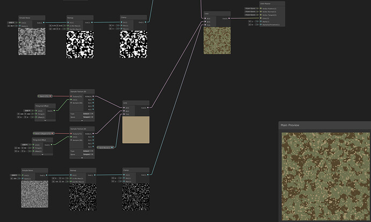Click Tiling X field showing 100
This screenshot has height=222, width=371.
click(x=21, y=114)
